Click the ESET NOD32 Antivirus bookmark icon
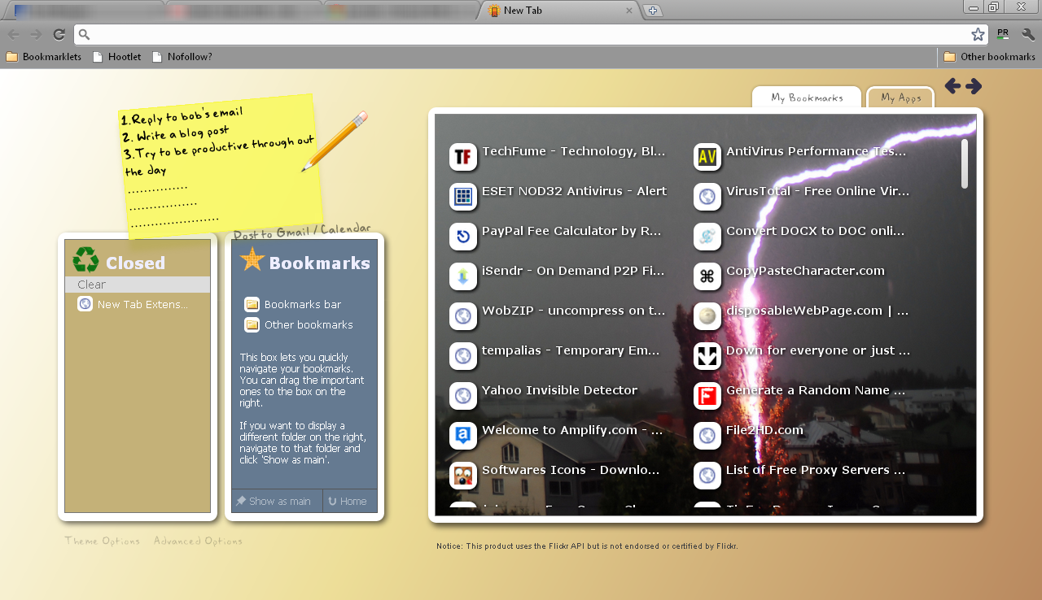The image size is (1042, 600). pos(463,197)
